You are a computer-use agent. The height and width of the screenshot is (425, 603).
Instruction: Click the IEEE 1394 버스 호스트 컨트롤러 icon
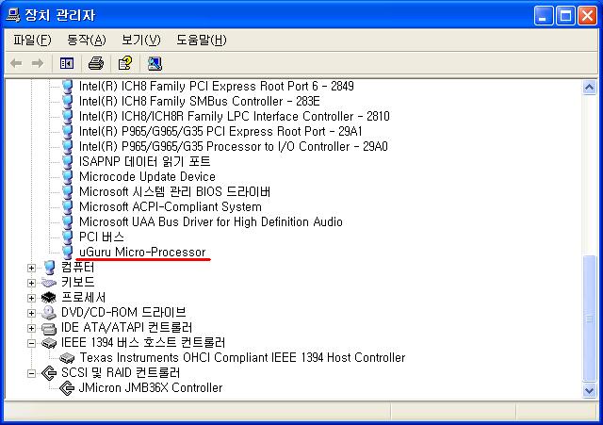(x=49, y=343)
